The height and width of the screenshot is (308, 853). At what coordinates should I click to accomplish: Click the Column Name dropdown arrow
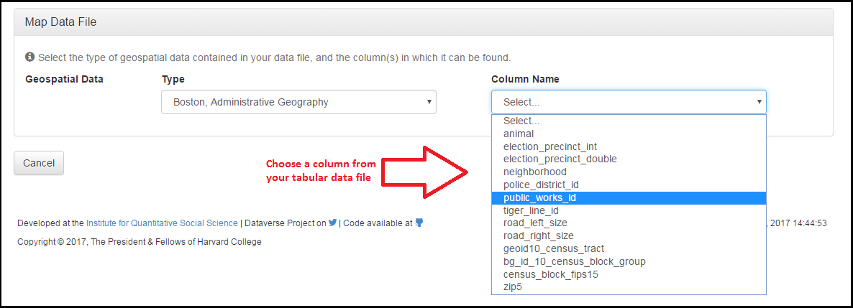(x=759, y=102)
